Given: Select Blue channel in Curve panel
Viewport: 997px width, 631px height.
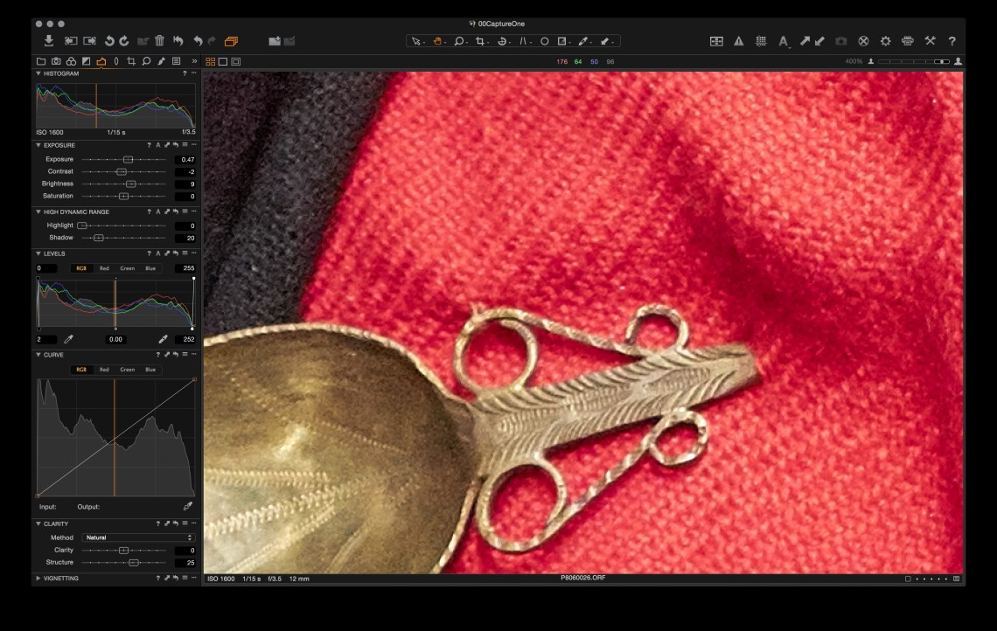Looking at the screenshot, I should pyautogui.click(x=150, y=370).
